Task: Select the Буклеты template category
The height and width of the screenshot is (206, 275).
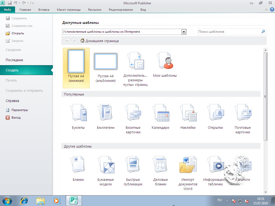Action: [78, 116]
